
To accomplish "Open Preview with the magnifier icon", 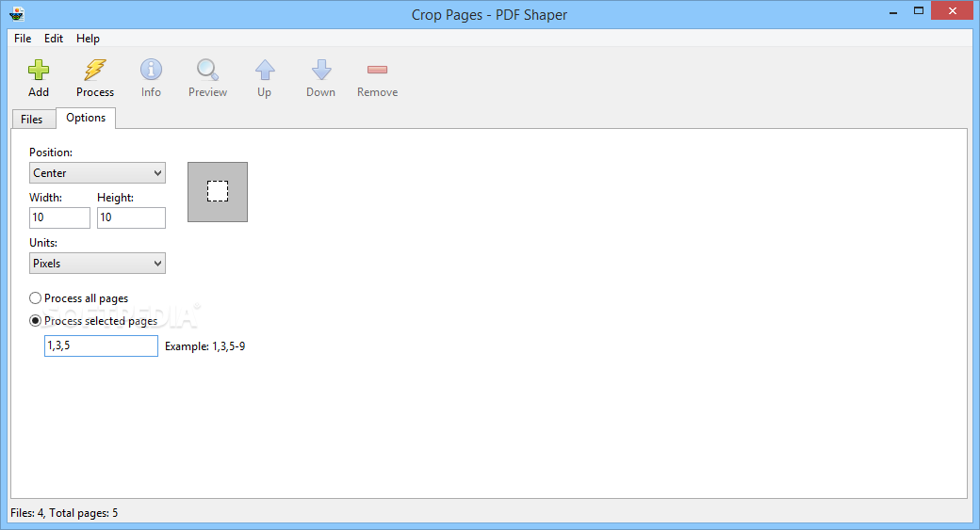I will (x=207, y=70).
